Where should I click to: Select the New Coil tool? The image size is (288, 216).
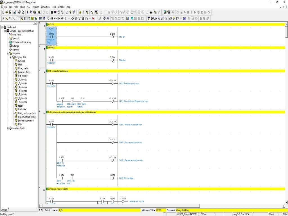pos(72,18)
